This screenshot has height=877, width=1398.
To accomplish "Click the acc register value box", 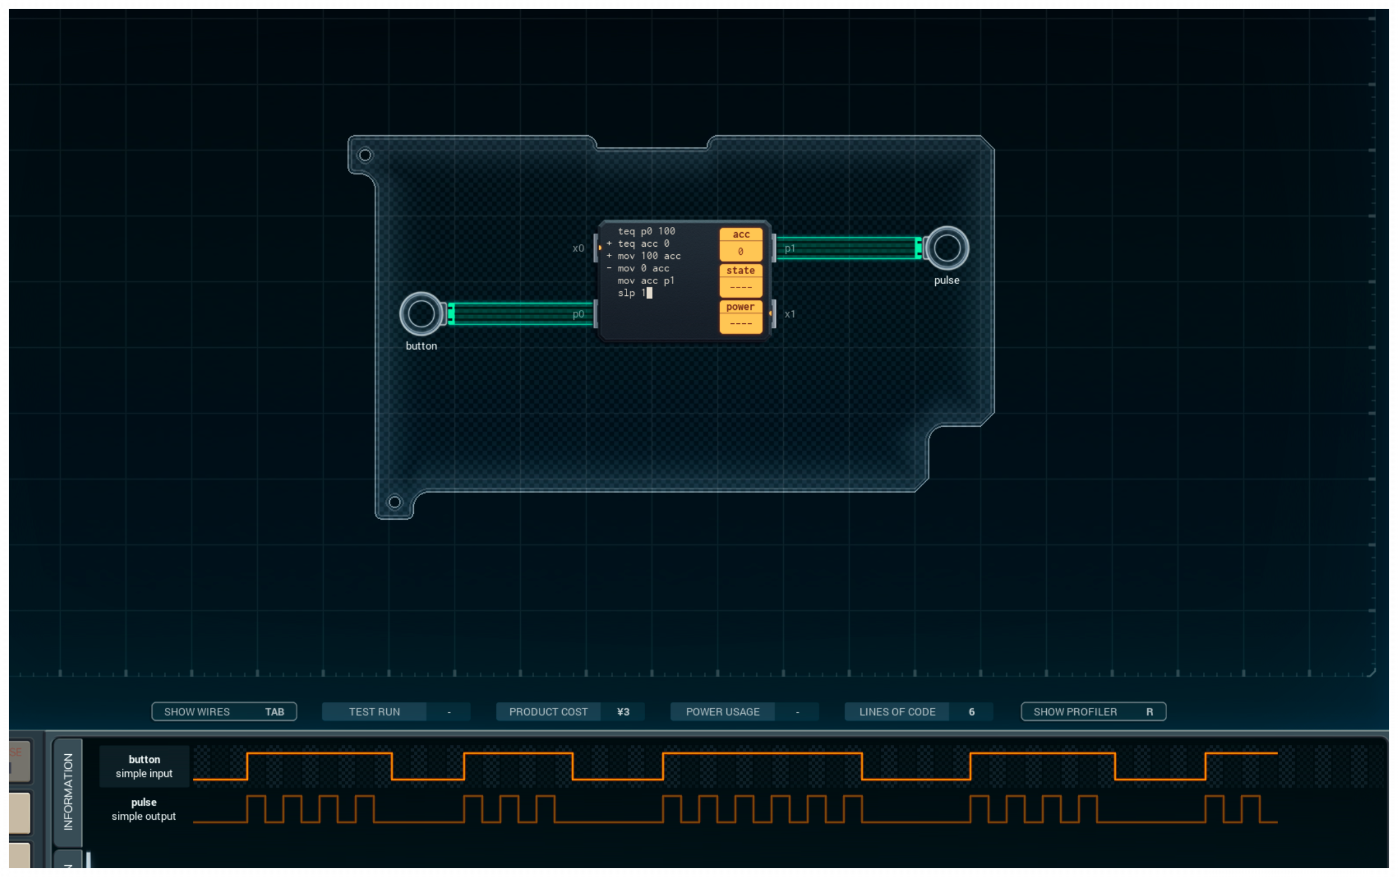I will pos(740,251).
